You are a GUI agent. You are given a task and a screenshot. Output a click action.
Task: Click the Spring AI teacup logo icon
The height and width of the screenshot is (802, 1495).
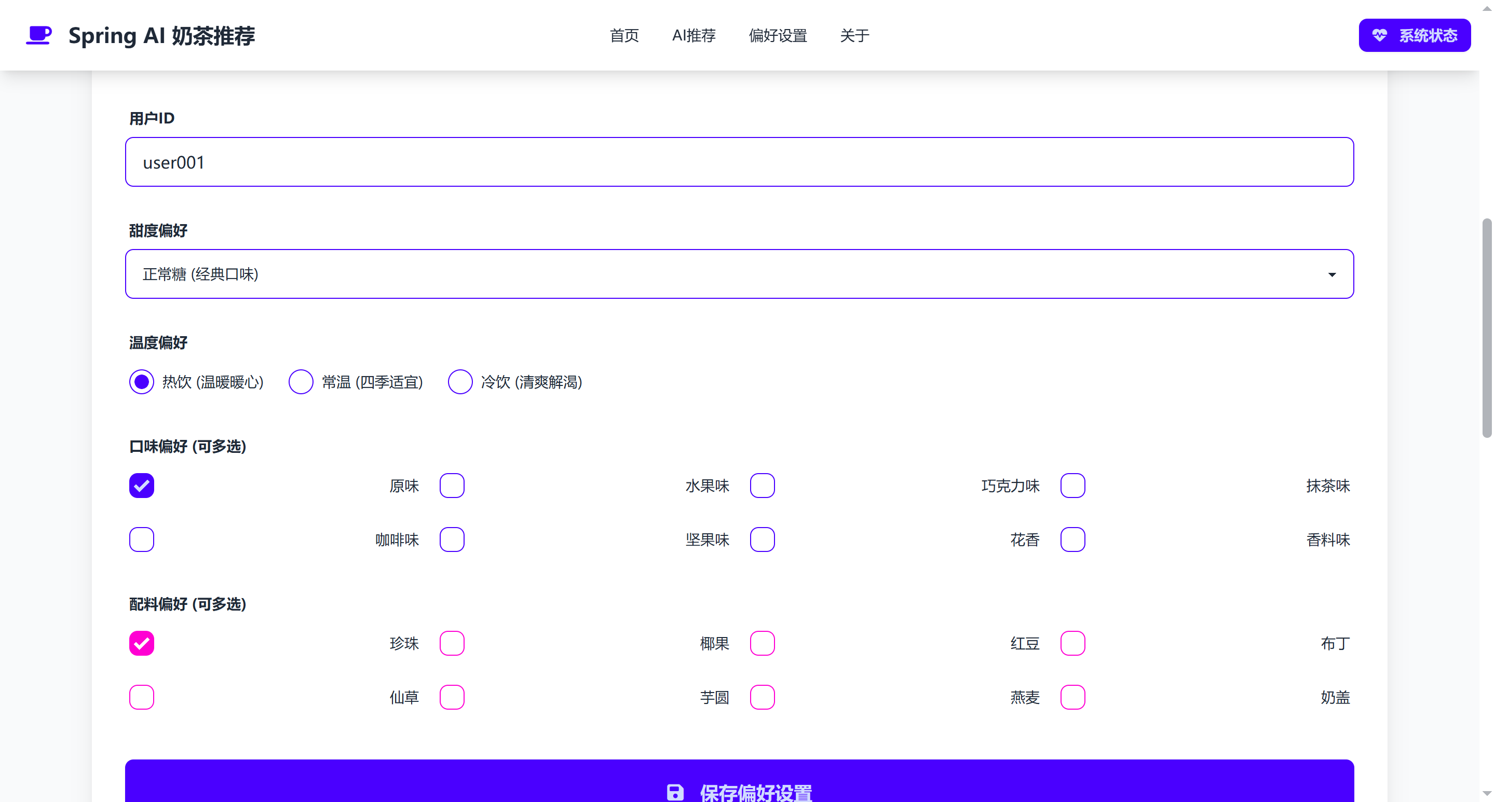point(38,35)
